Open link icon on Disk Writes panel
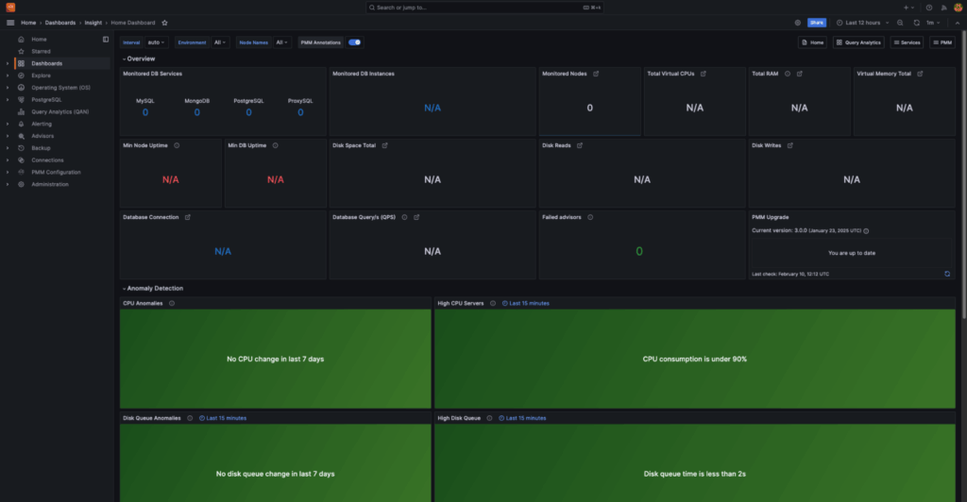Screen dimensions: 967x502 790,146
